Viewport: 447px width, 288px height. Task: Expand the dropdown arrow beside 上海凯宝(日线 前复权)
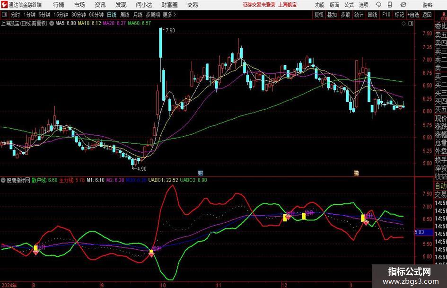coord(51,23)
